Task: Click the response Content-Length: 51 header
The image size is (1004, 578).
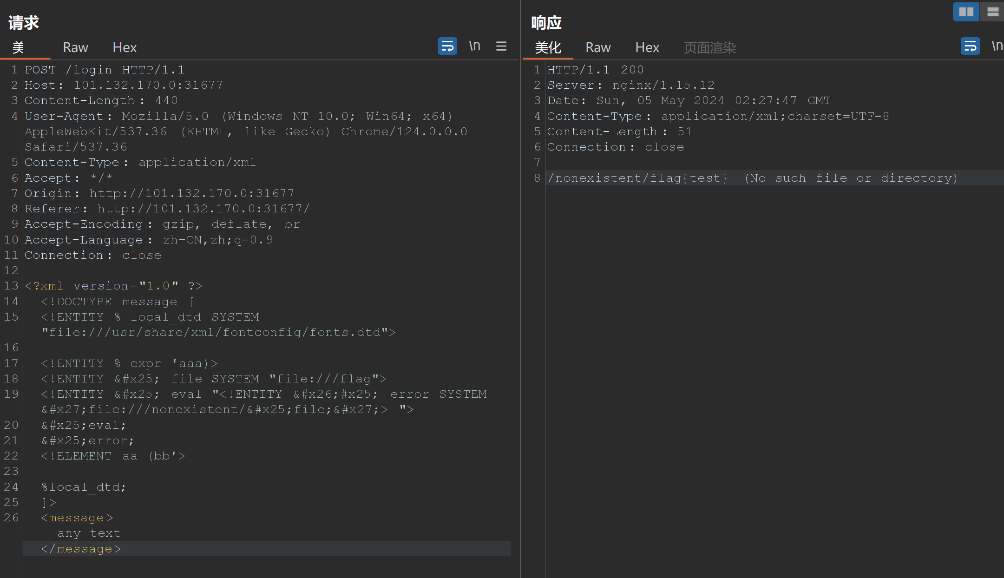Action: (620, 131)
